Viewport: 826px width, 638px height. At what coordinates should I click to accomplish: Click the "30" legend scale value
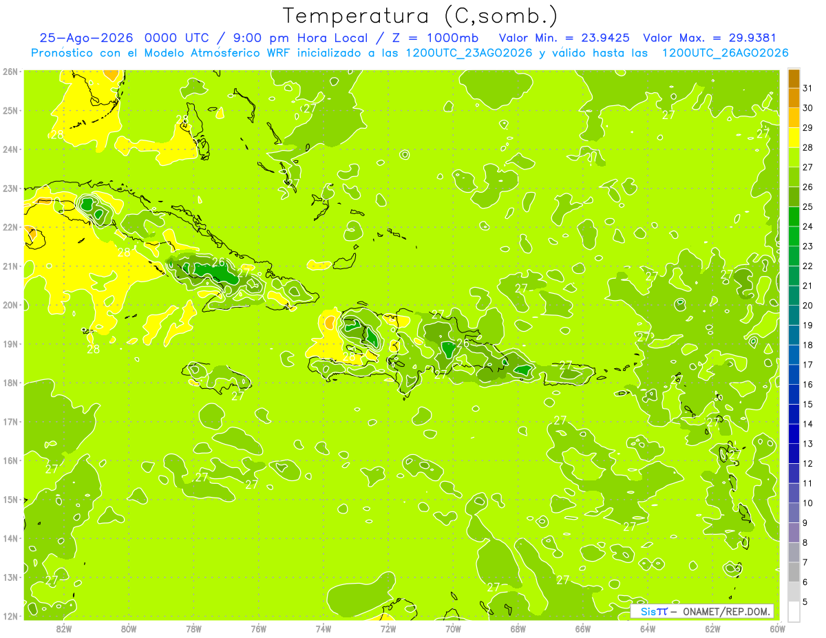807,108
